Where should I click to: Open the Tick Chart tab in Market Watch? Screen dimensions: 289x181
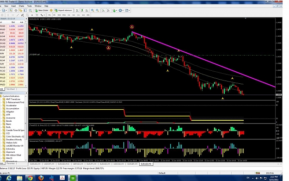pyautogui.click(x=11, y=89)
